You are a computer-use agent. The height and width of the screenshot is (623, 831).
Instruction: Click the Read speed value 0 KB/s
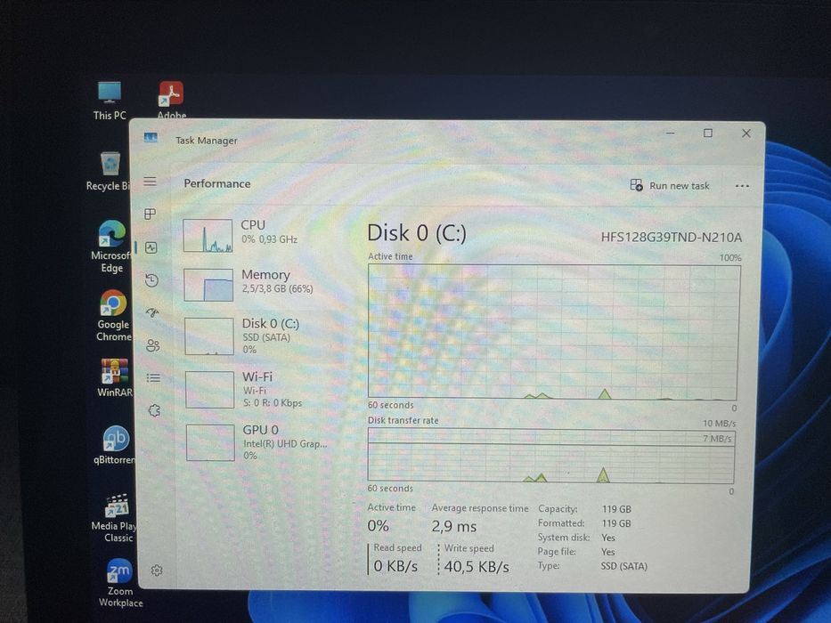click(395, 566)
